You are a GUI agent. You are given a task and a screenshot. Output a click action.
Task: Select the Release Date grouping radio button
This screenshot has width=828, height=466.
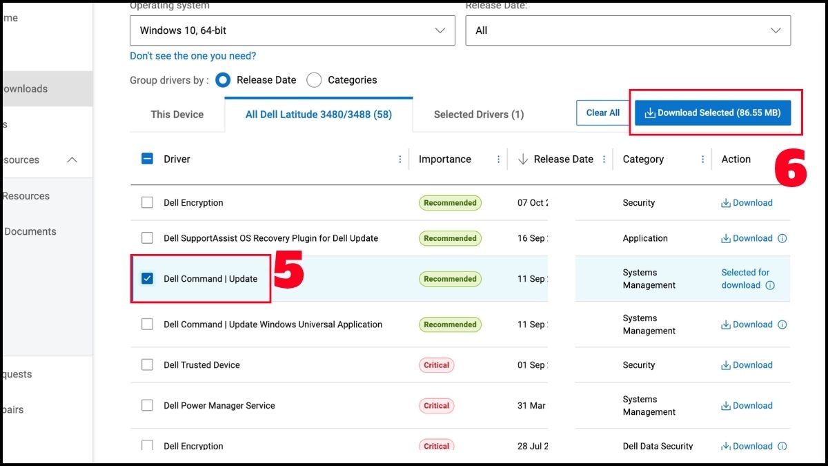[223, 80]
